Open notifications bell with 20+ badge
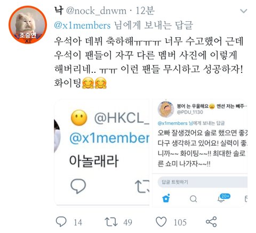 223,198
